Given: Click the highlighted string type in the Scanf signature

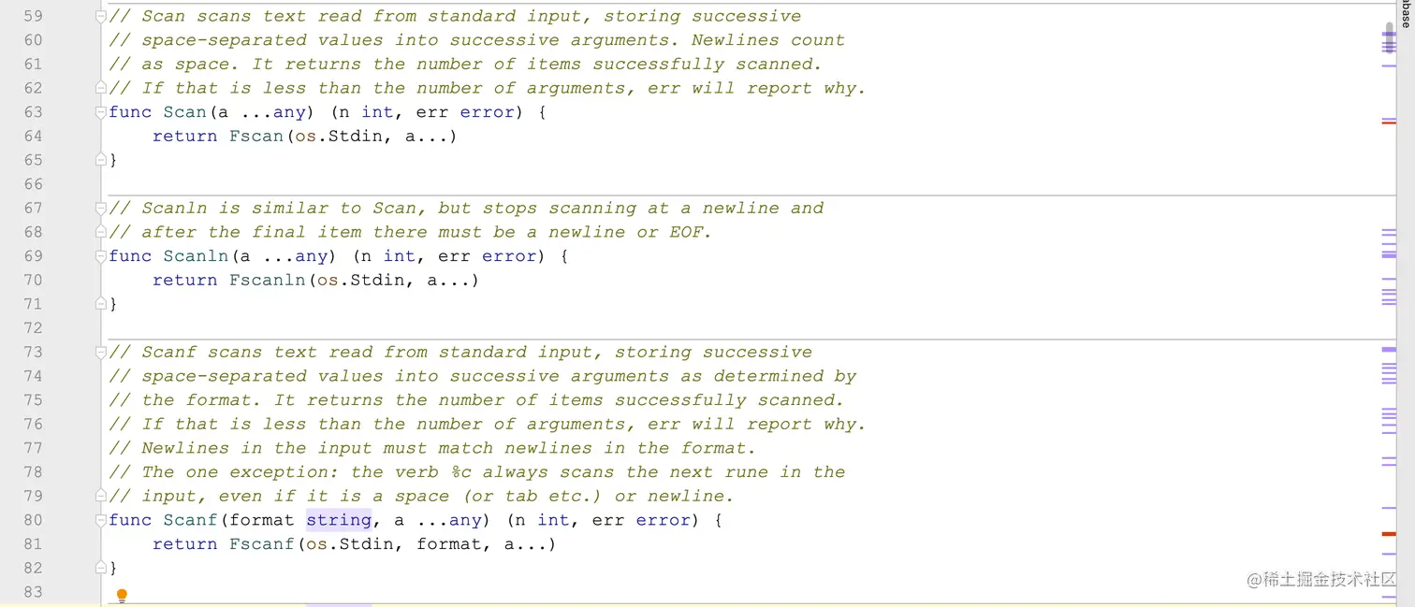Looking at the screenshot, I should [x=339, y=520].
